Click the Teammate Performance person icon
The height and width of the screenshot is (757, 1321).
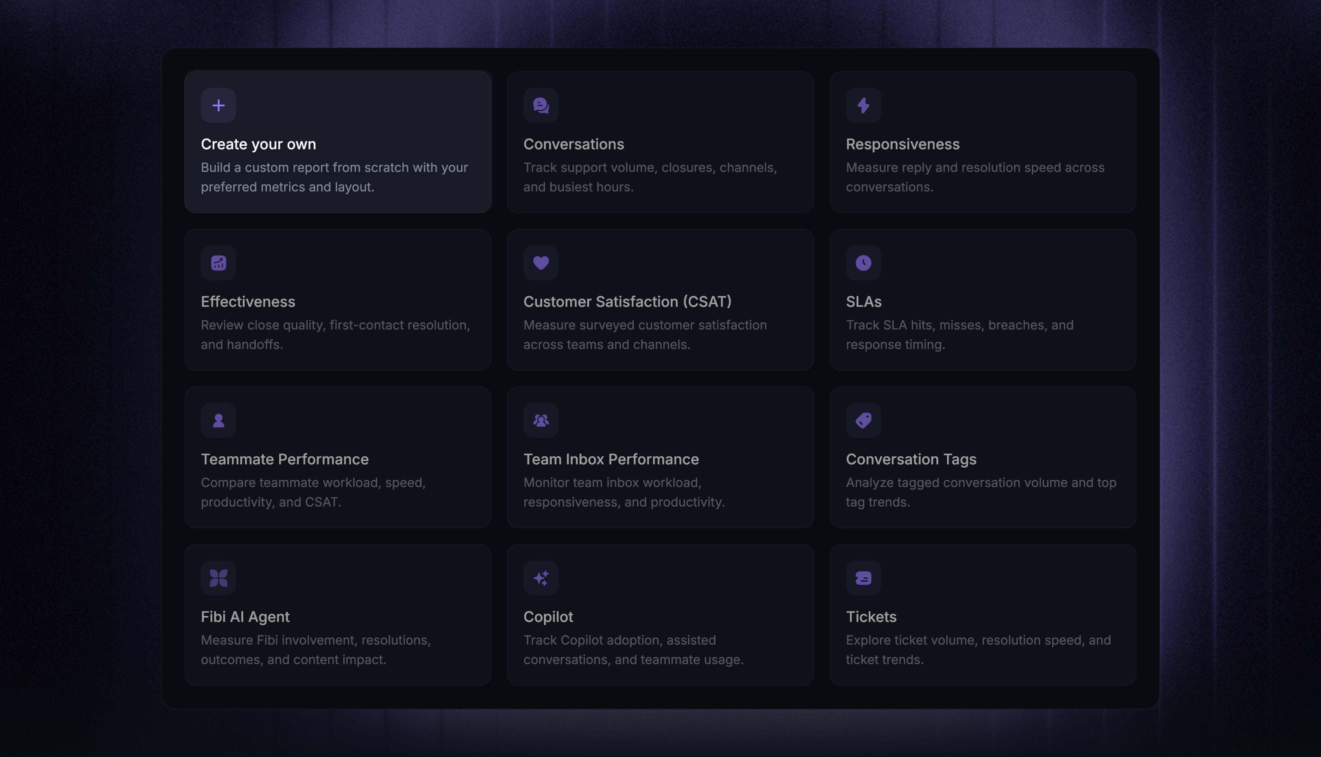(x=219, y=420)
